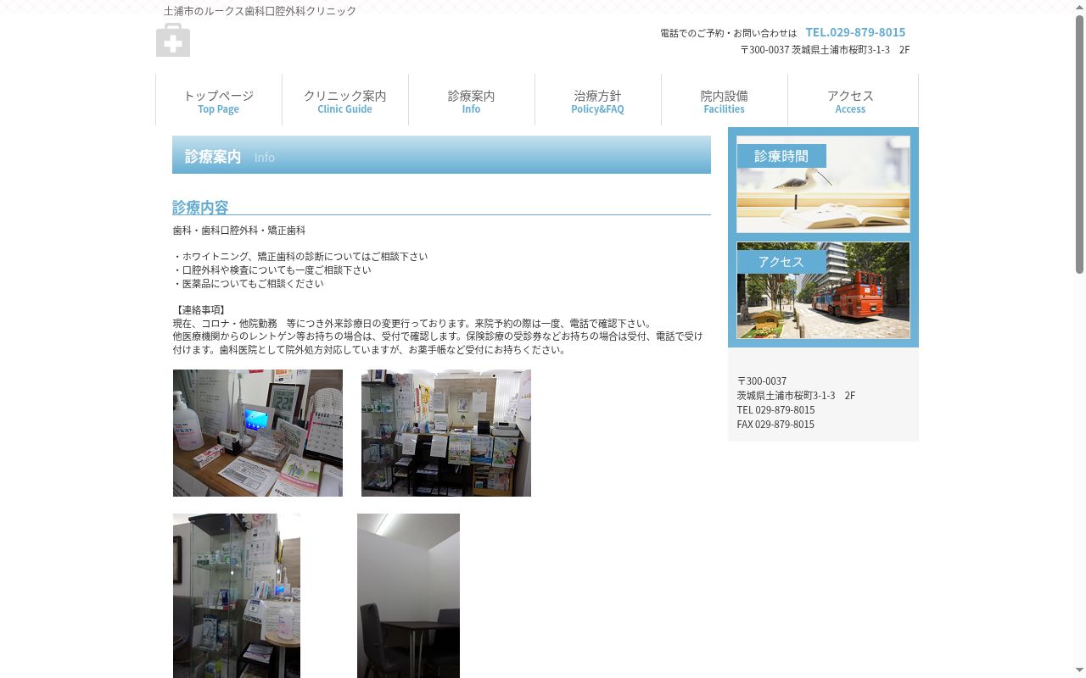
Task: Click the sidebar address 茨城県土浦市桜町3-1-3 2F
Action: [796, 396]
